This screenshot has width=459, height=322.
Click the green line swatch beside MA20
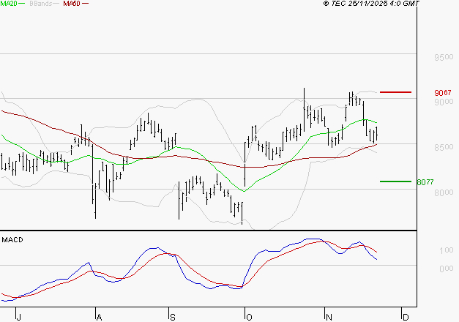pos(24,4)
